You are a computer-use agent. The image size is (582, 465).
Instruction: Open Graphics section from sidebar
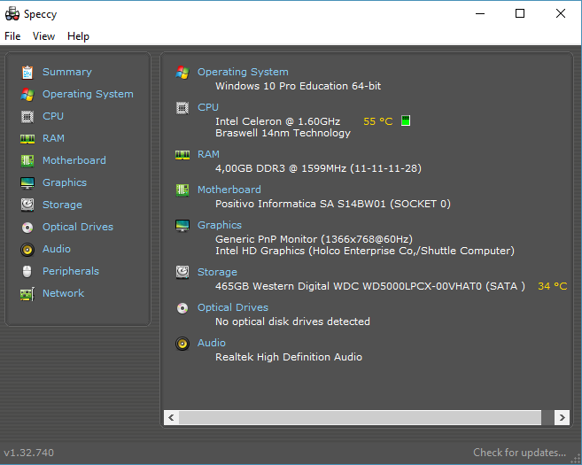tap(65, 182)
